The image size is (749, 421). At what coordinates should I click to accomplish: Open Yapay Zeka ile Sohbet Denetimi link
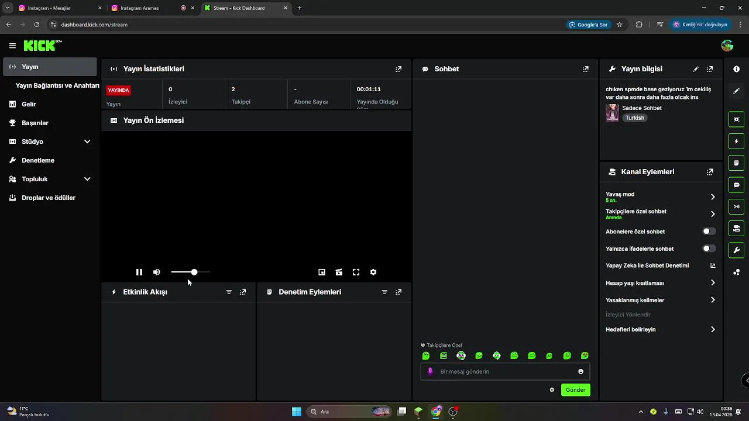pyautogui.click(x=661, y=265)
